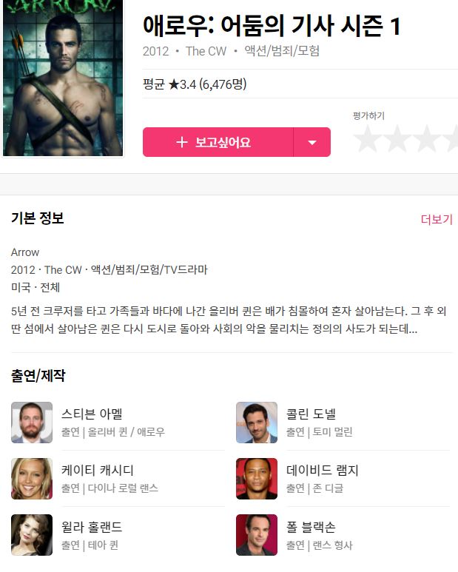Viewport: 458px width, 572px height.
Task: Click the 보고싶어요 wishlist button
Action: point(218,142)
